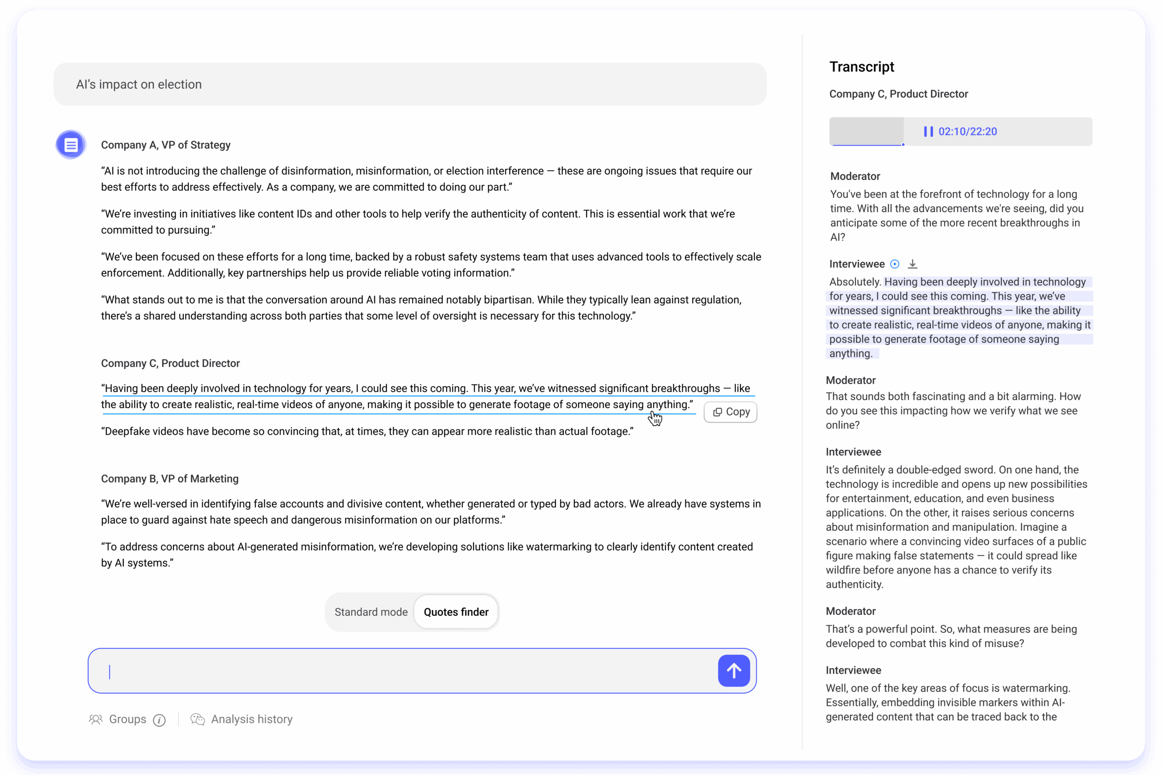Switch to Standard mode
The height and width of the screenshot is (775, 1162).
click(x=371, y=612)
